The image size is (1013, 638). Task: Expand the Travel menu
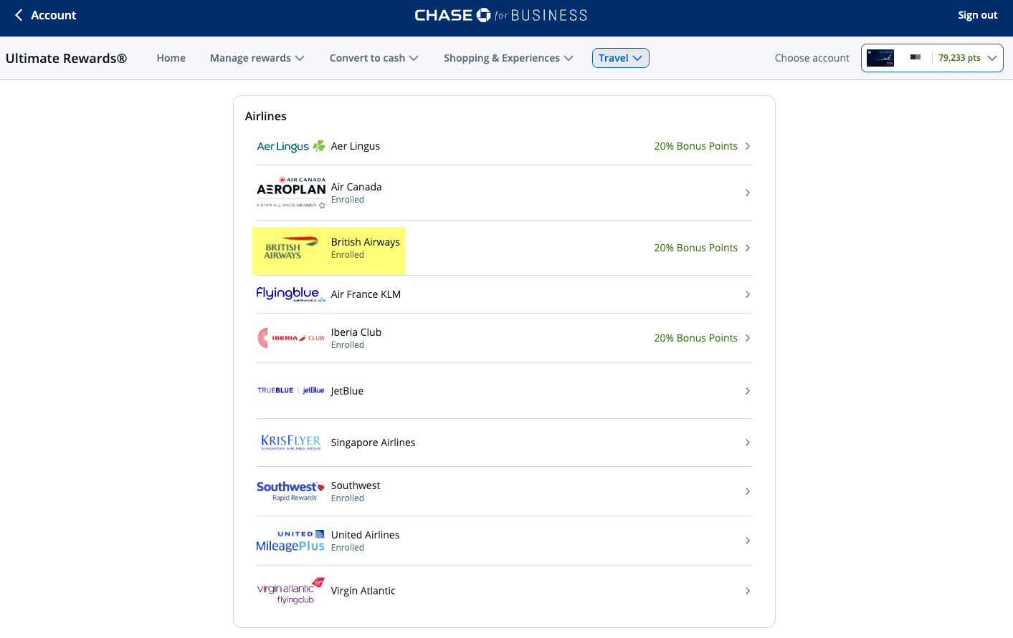[x=620, y=58]
